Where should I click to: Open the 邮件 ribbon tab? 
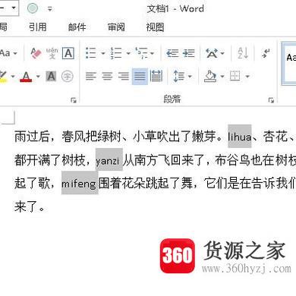click(77, 27)
